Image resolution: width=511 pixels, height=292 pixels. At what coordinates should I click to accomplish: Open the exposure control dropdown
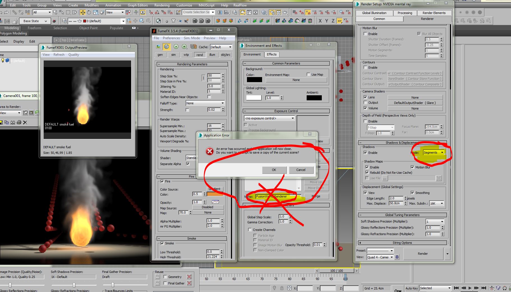[269, 118]
